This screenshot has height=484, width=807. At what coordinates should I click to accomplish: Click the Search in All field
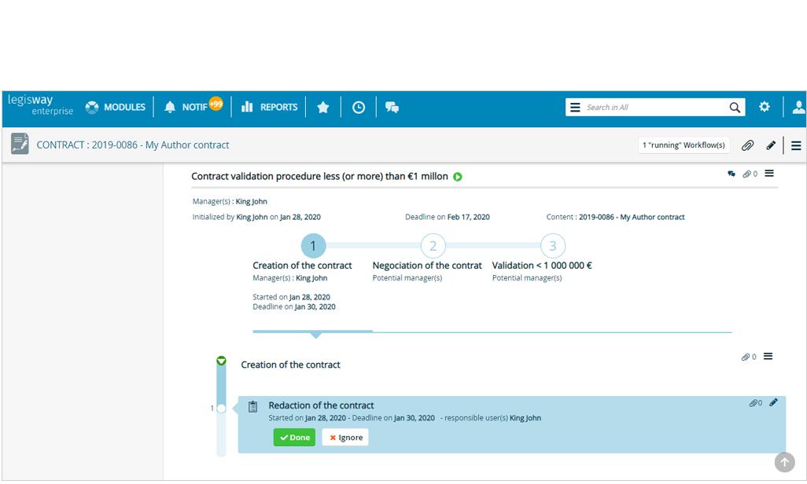(x=653, y=108)
